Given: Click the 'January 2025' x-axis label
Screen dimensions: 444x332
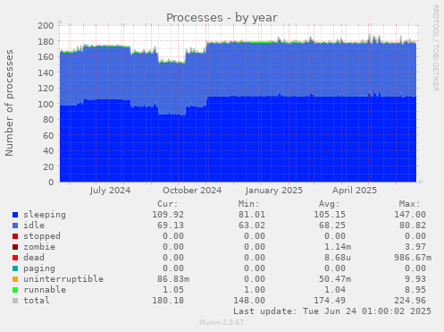Looking at the screenshot, I should click(x=274, y=191).
